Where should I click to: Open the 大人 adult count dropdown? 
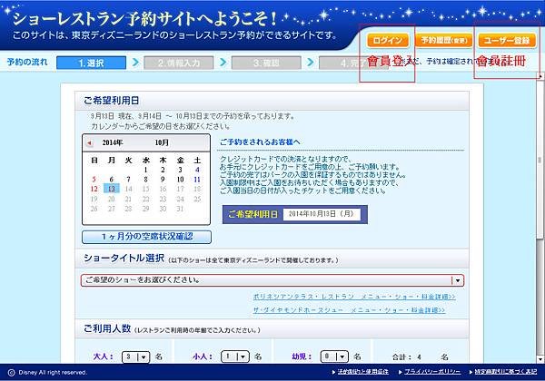(136, 357)
